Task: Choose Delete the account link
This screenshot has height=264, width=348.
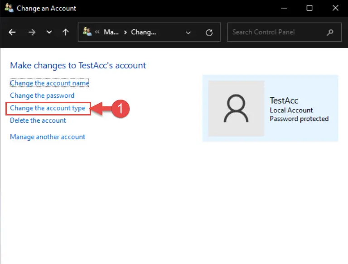Action: 38,120
